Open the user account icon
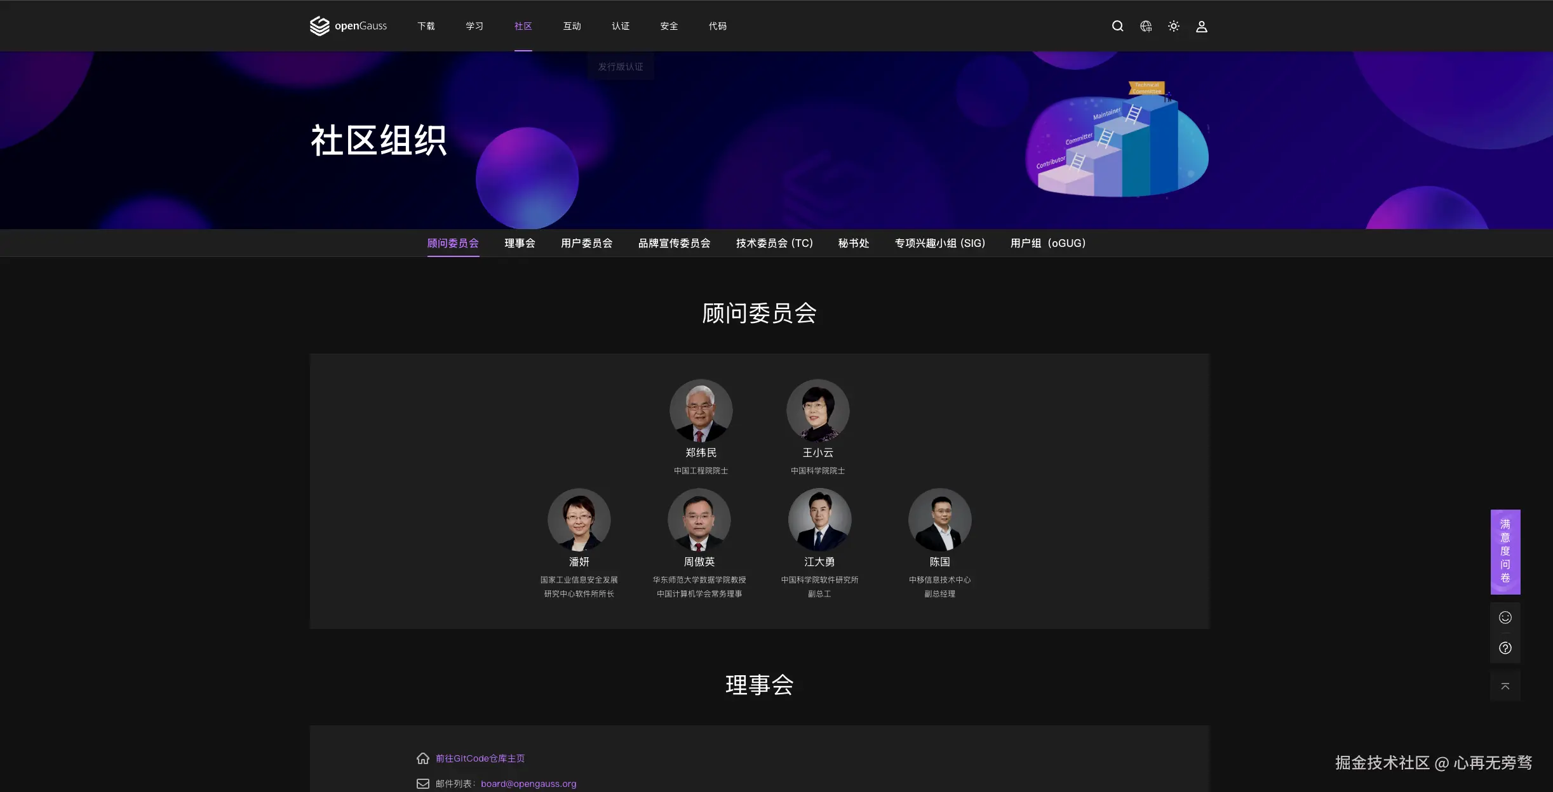This screenshot has width=1553, height=792. click(x=1200, y=26)
